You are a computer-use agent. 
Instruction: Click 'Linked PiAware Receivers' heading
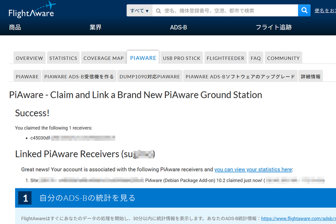(x=85, y=154)
